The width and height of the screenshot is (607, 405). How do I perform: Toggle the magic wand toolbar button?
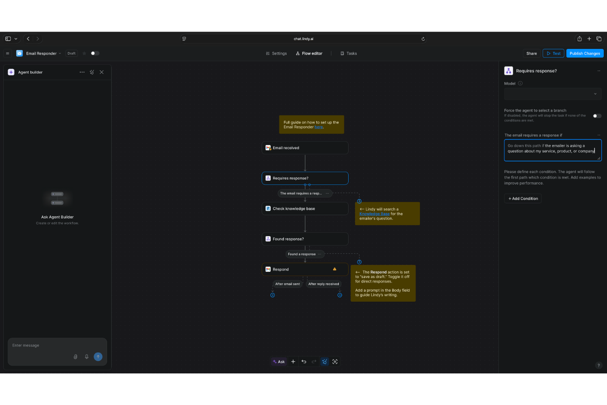[324, 362]
